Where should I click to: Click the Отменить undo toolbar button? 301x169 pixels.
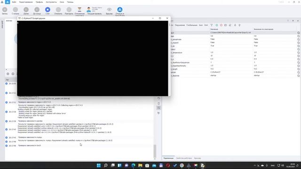tap(58, 11)
